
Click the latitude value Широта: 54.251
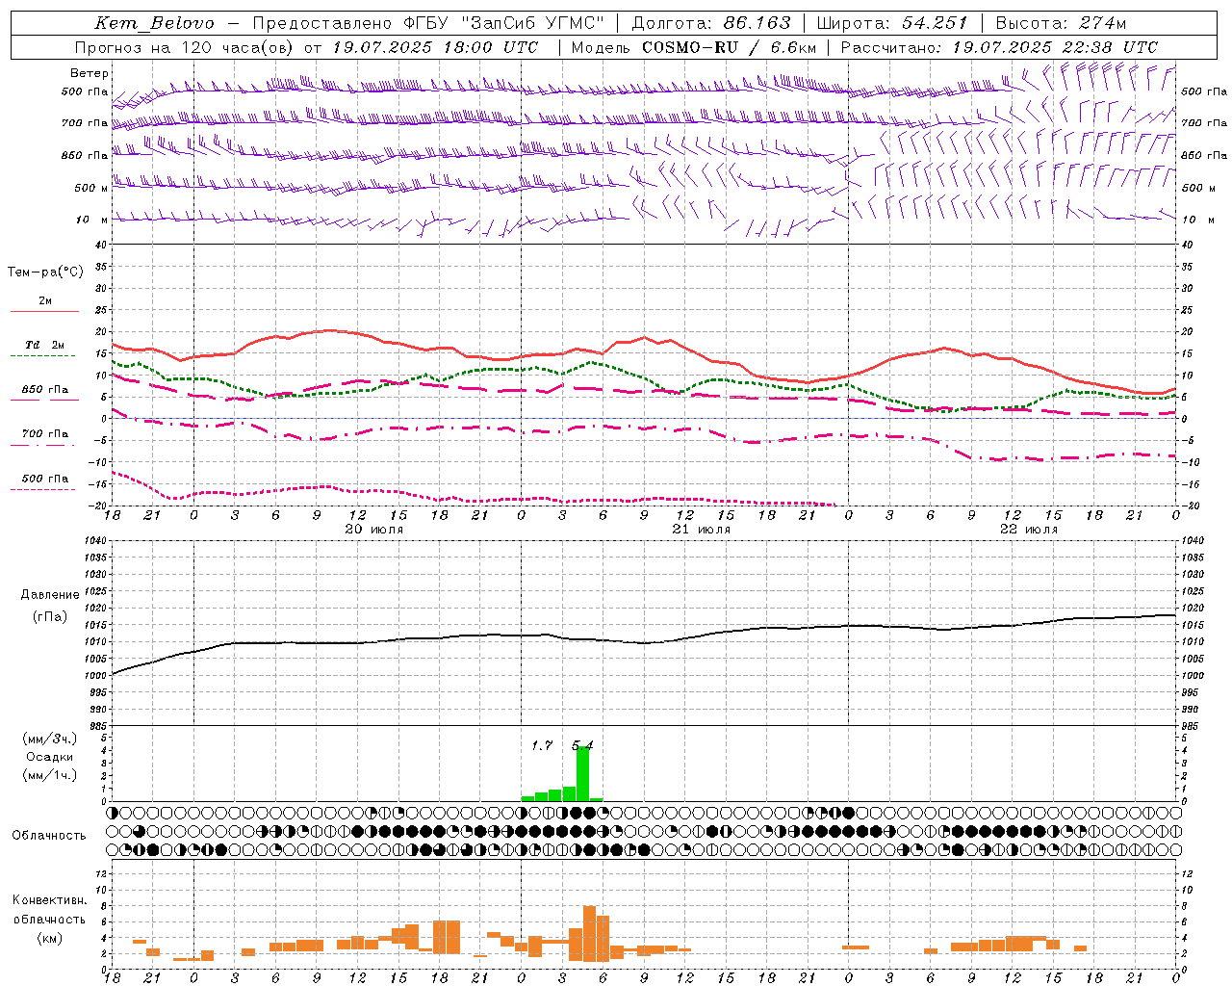[891, 23]
